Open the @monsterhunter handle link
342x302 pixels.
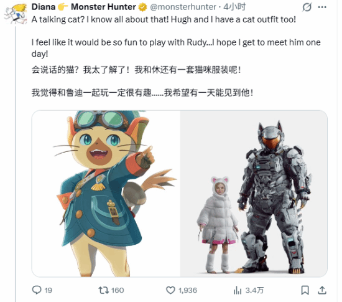click(183, 7)
